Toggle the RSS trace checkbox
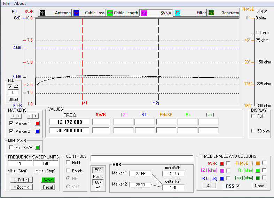The image size is (274, 198). pyautogui.click(x=238, y=186)
